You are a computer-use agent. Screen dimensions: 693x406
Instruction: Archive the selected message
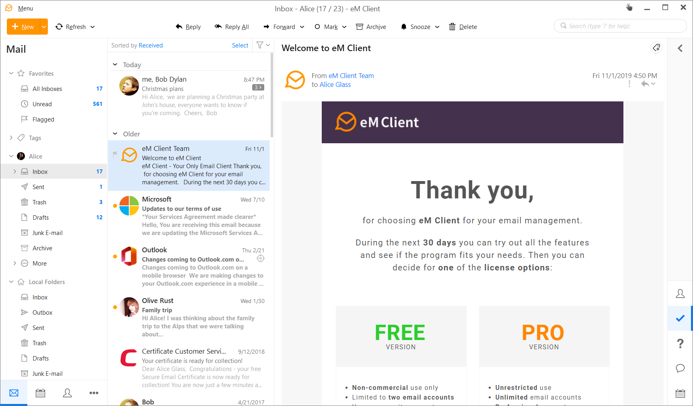371,27
